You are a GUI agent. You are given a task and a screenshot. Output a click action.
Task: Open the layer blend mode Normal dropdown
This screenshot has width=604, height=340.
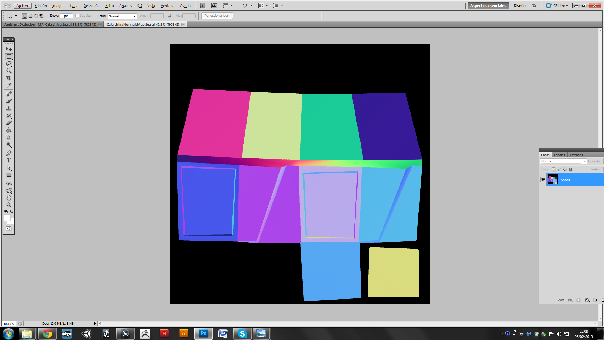563,161
